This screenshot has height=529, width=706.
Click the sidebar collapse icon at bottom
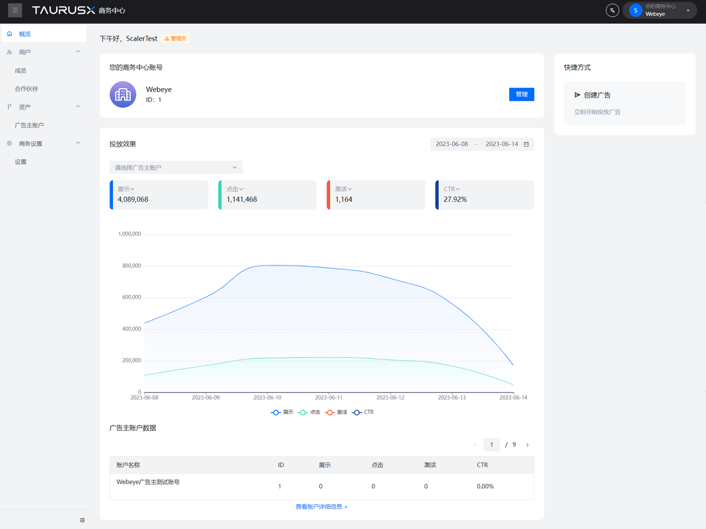[x=82, y=520]
